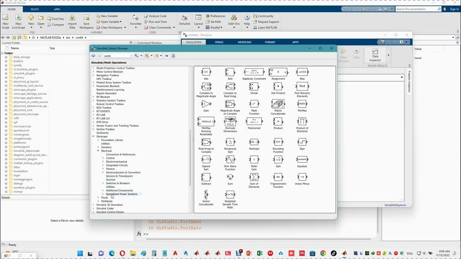Click the Library Browser help icon
461x259 pixels.
pyautogui.click(x=173, y=56)
